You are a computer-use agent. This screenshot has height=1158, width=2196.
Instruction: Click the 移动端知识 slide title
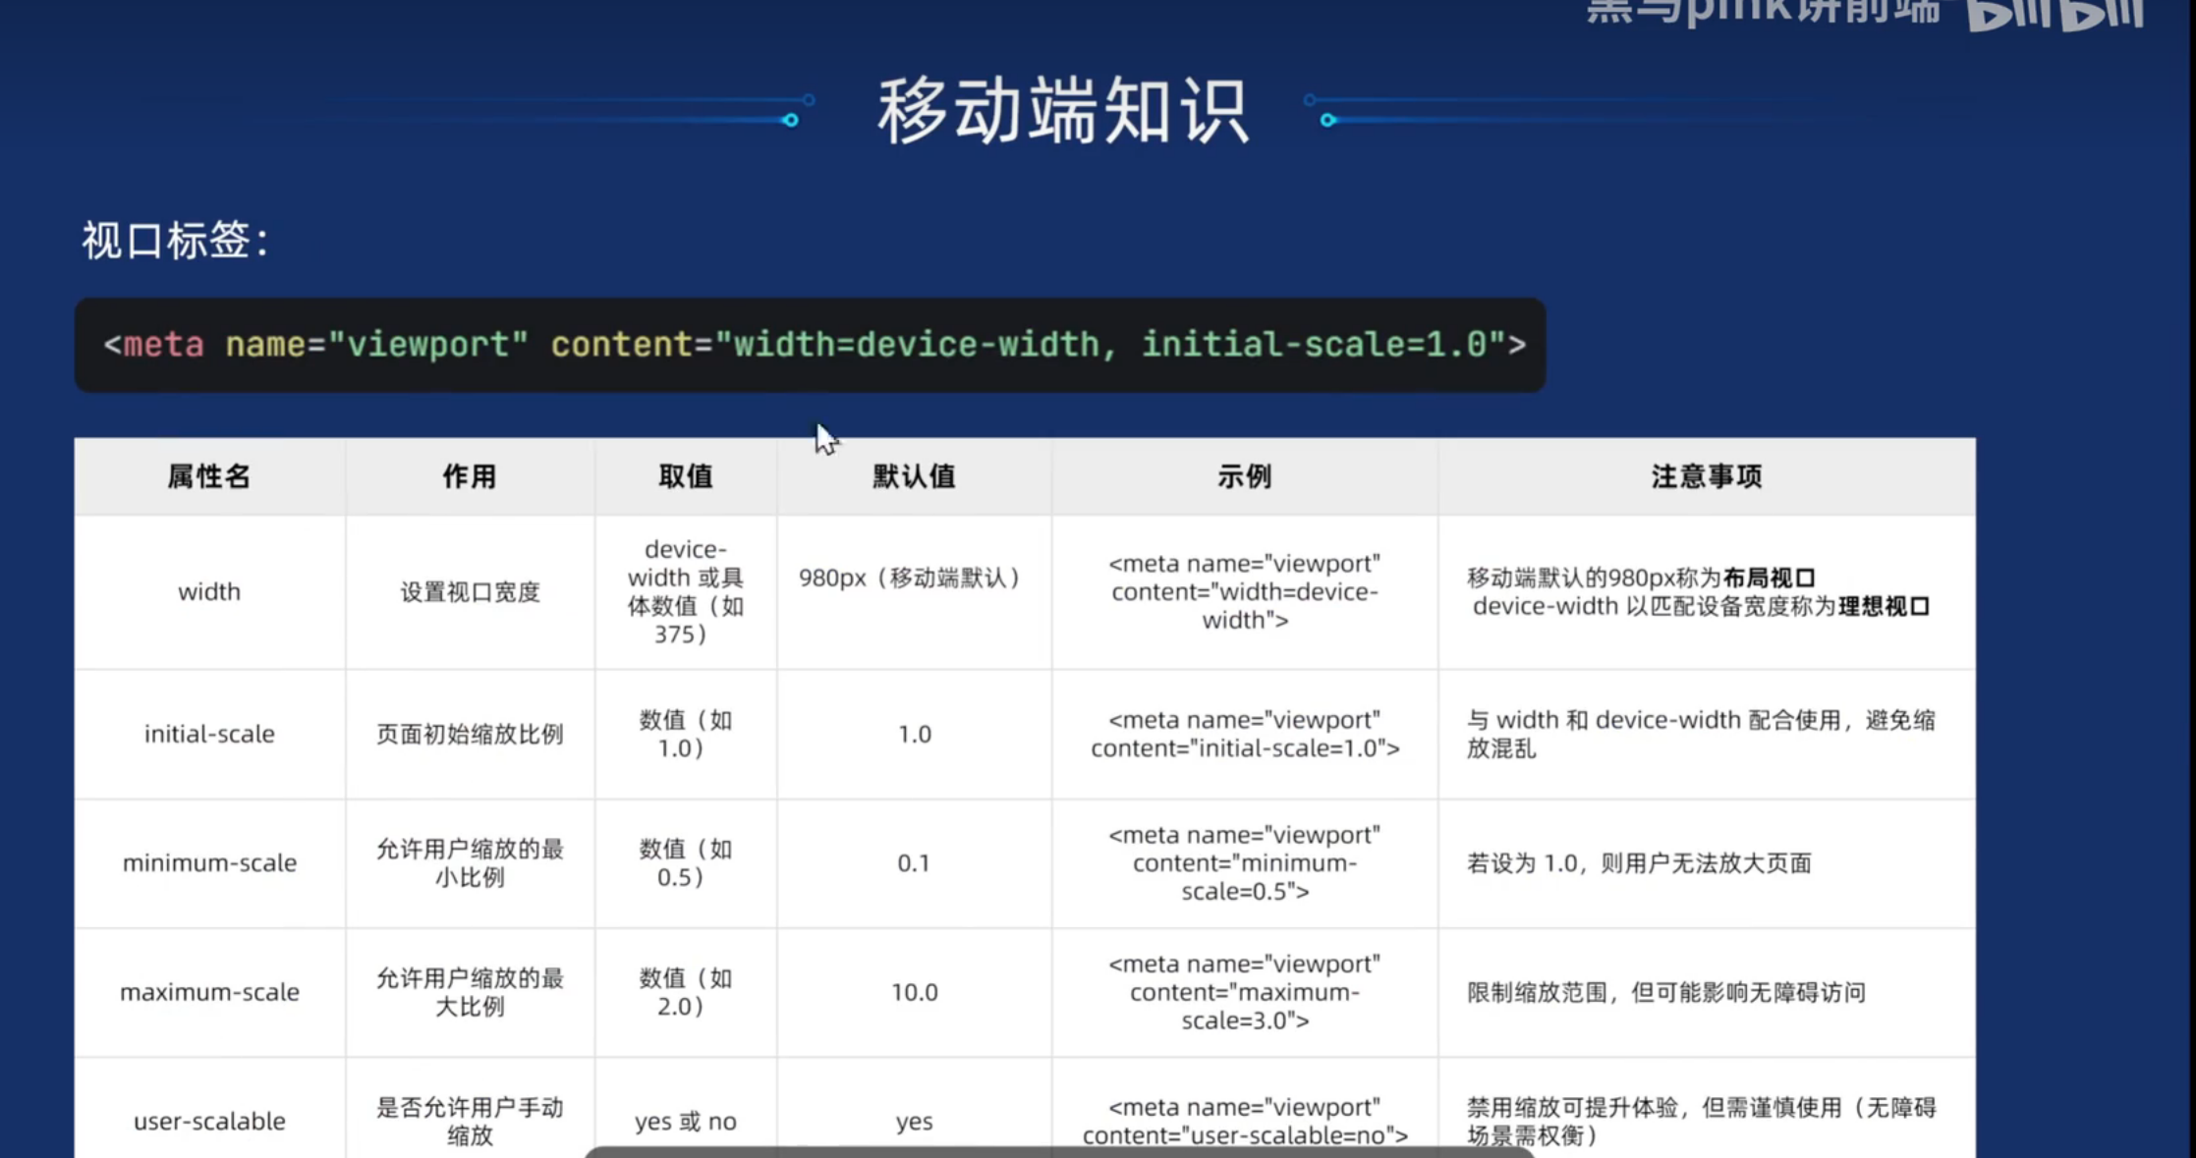1066,110
